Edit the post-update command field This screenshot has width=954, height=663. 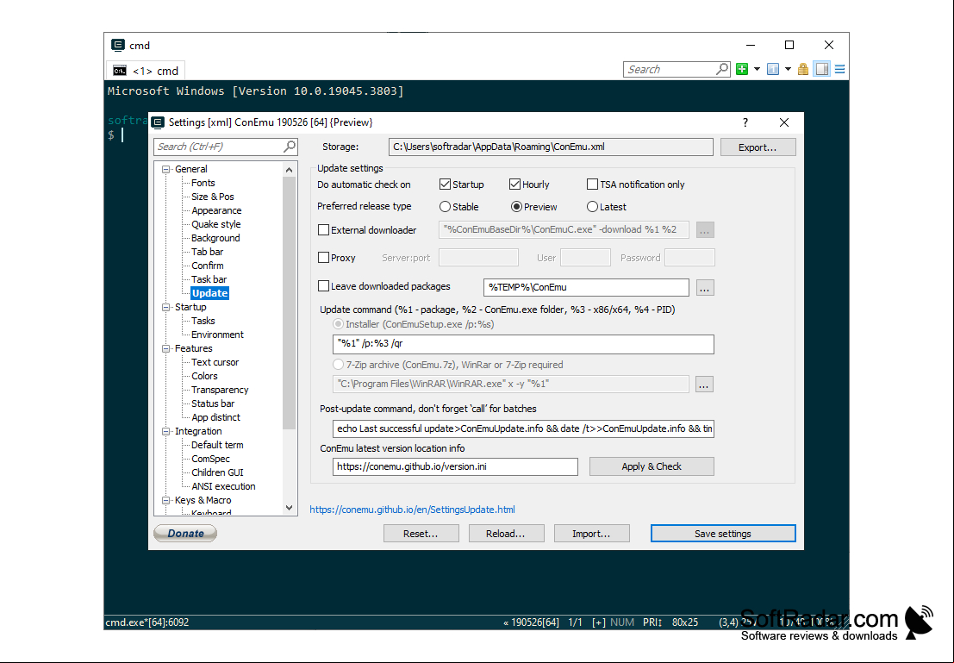coord(523,428)
